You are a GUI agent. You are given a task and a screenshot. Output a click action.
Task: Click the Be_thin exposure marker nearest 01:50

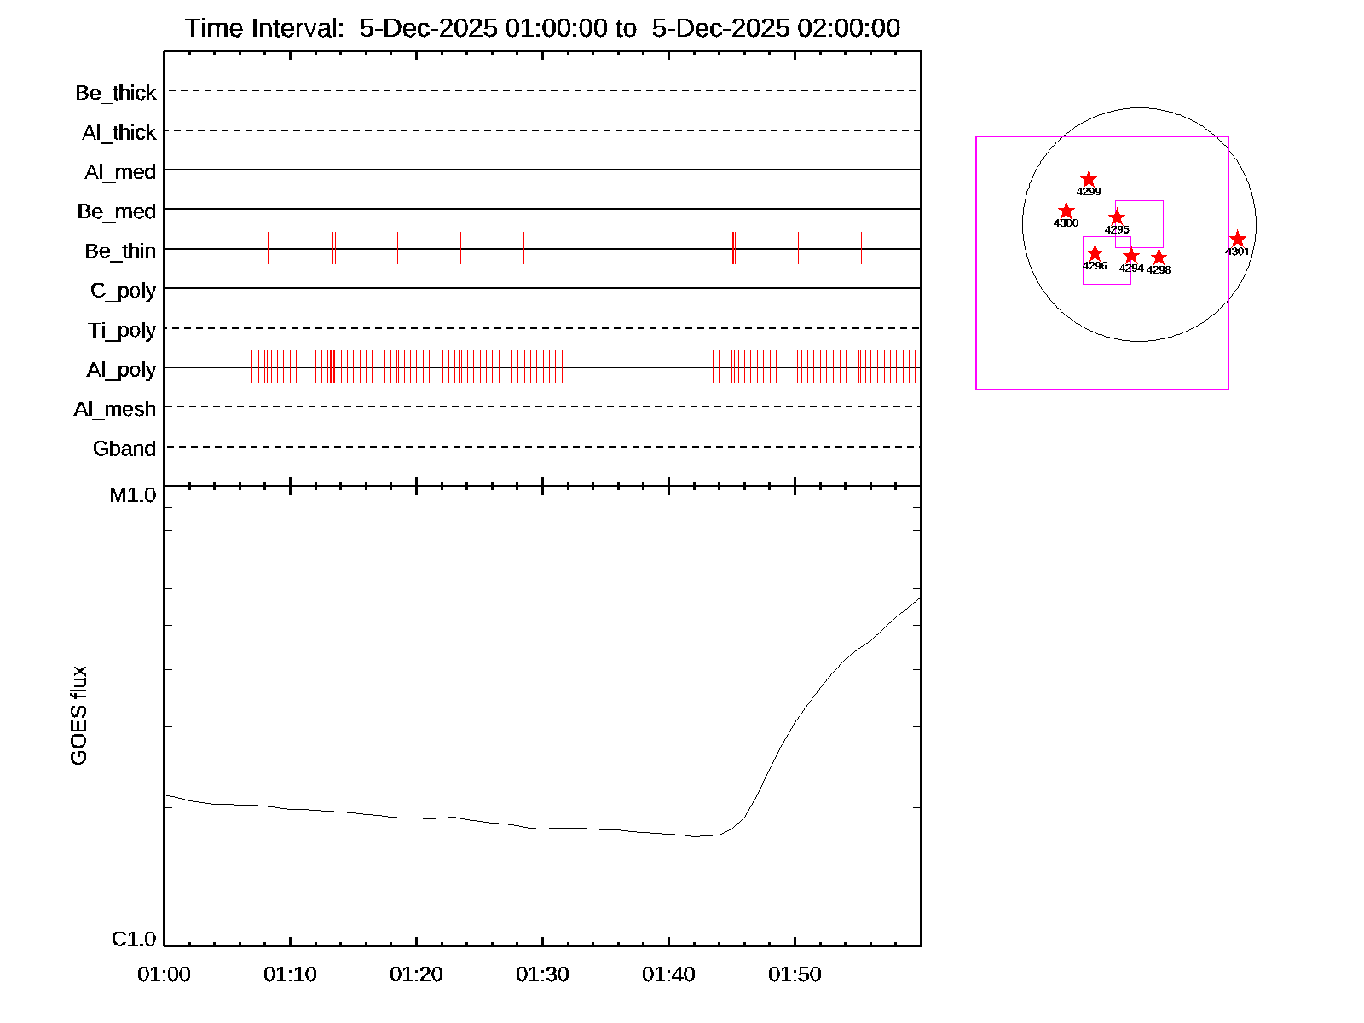pyautogui.click(x=798, y=248)
